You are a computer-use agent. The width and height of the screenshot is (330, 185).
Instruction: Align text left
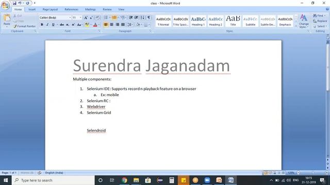(106, 25)
